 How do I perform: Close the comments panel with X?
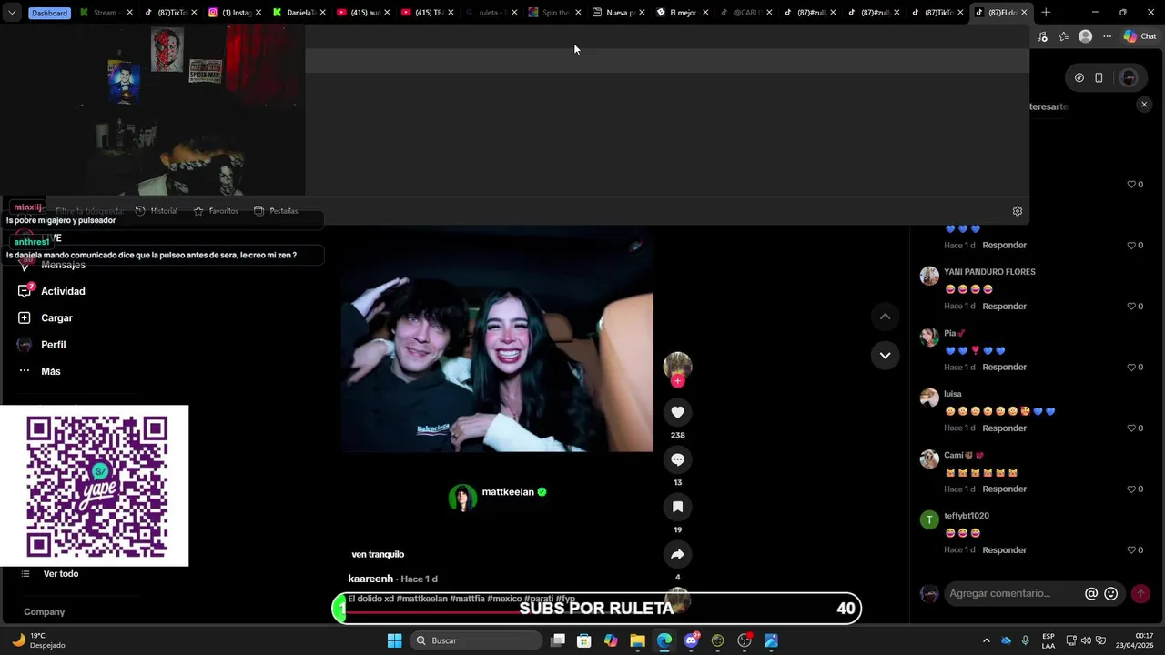(1144, 105)
